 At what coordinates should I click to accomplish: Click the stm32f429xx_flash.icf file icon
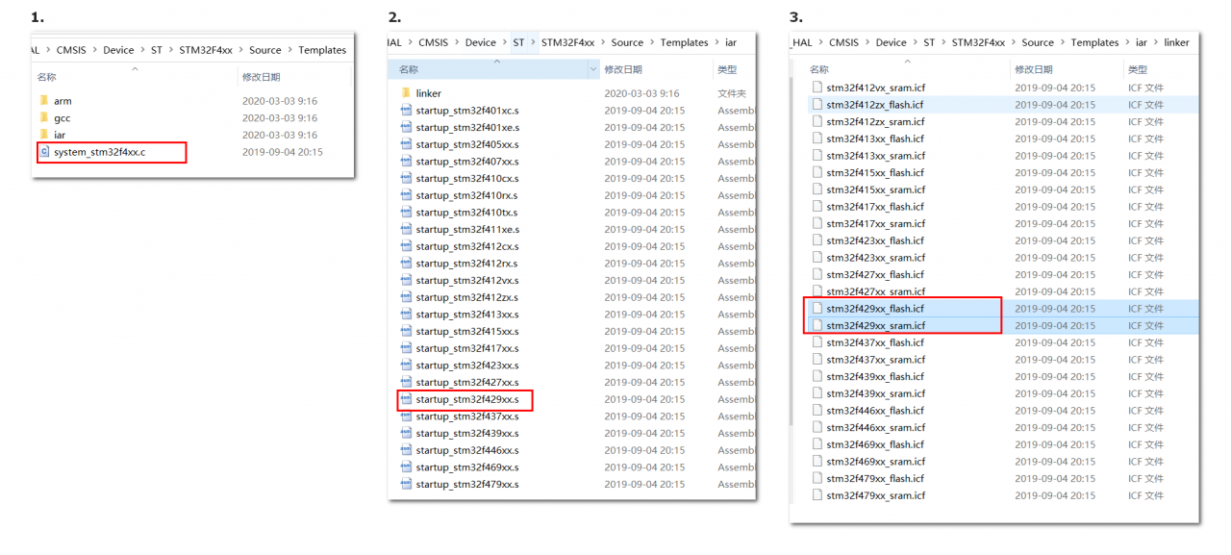817,309
